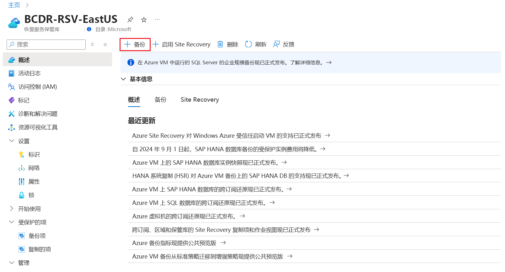Open 标准策略迁移到增强策略 preview link
Screen dimensions: 505x272
coord(212,256)
